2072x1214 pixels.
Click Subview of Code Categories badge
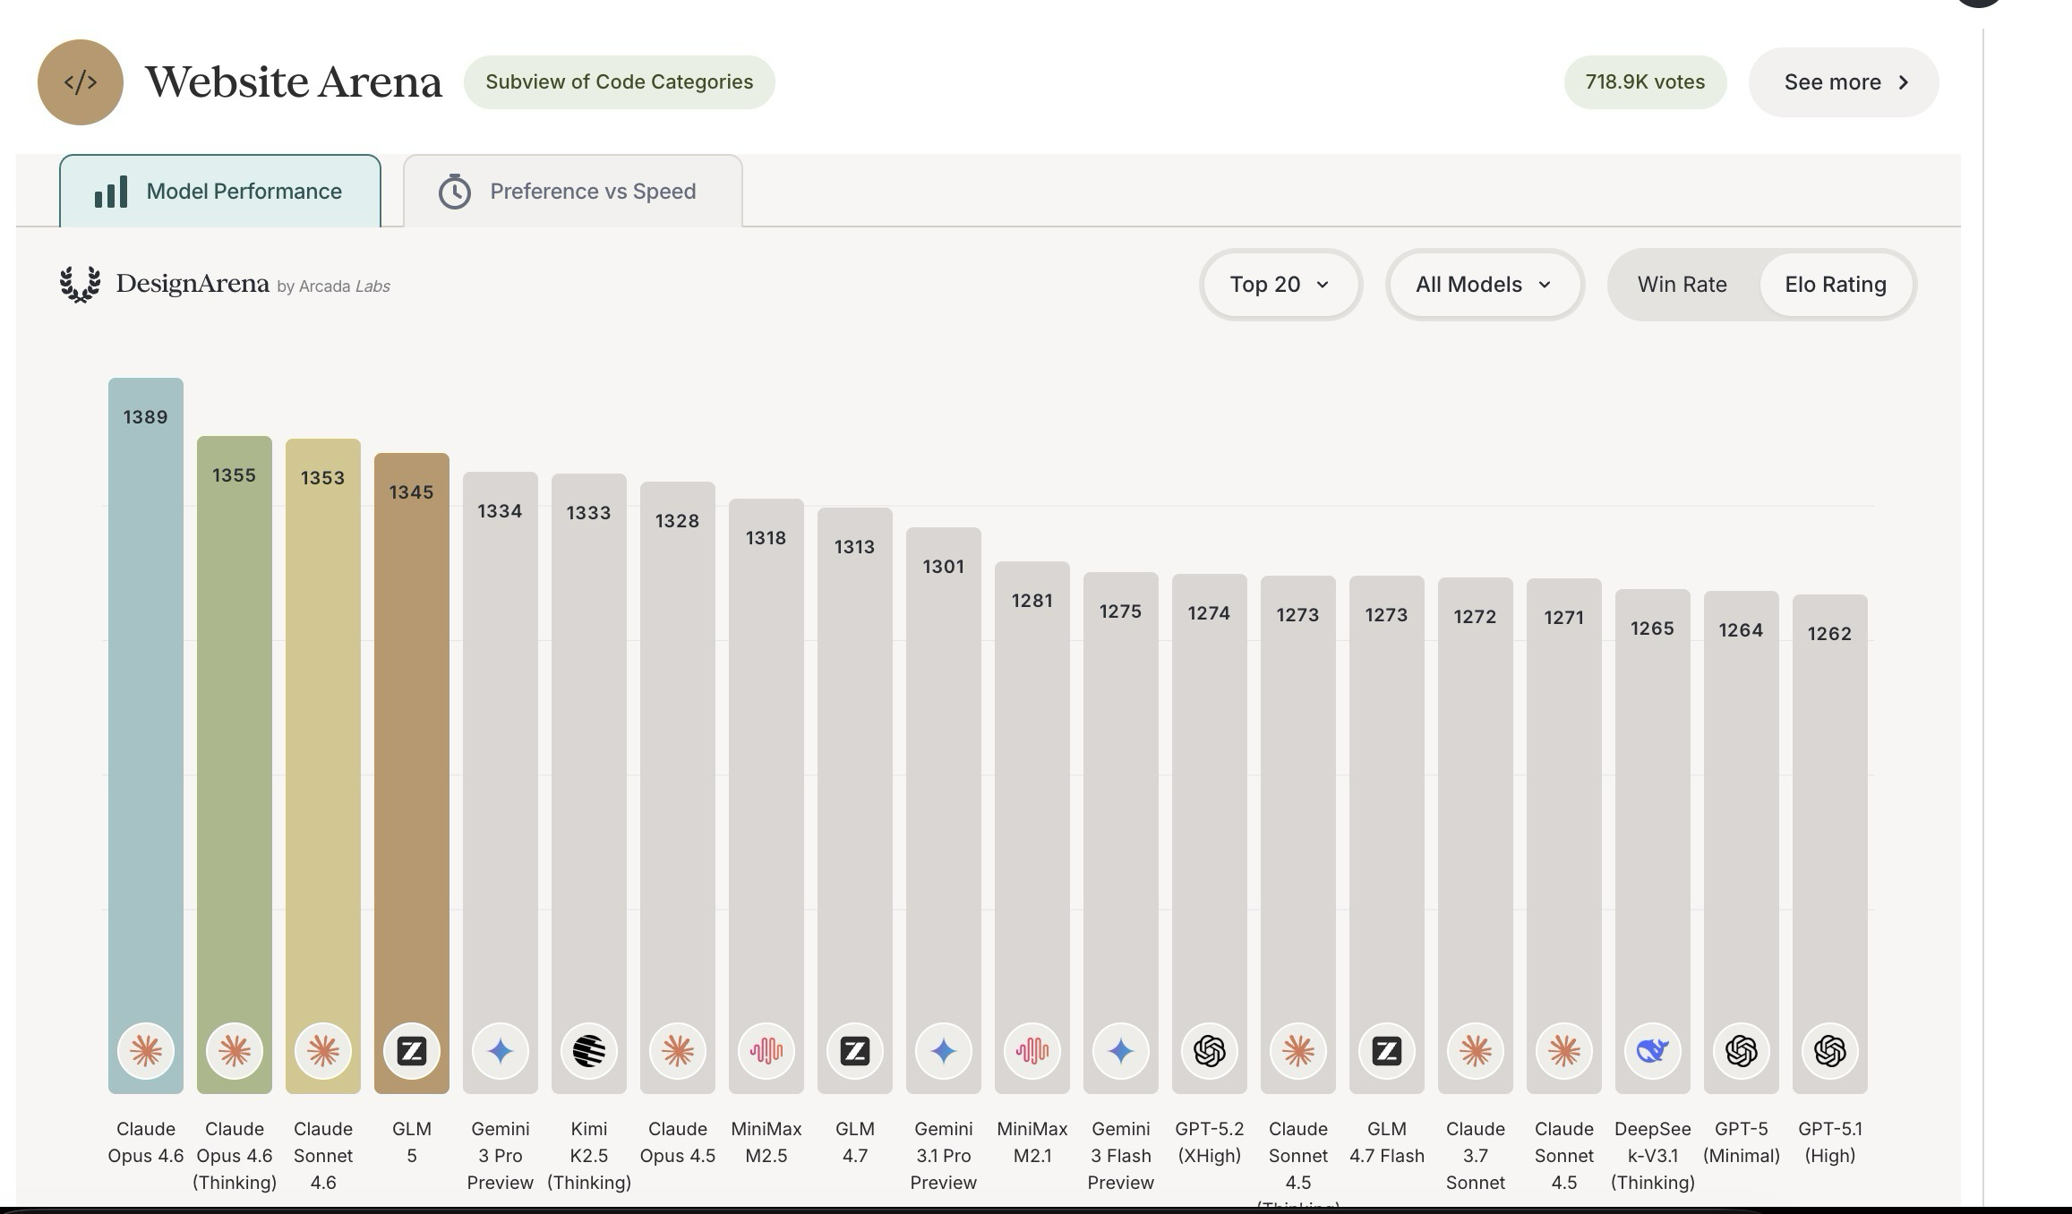click(x=619, y=82)
